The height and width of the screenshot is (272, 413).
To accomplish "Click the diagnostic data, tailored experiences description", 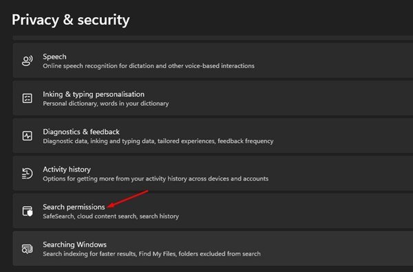I will [x=158, y=141].
